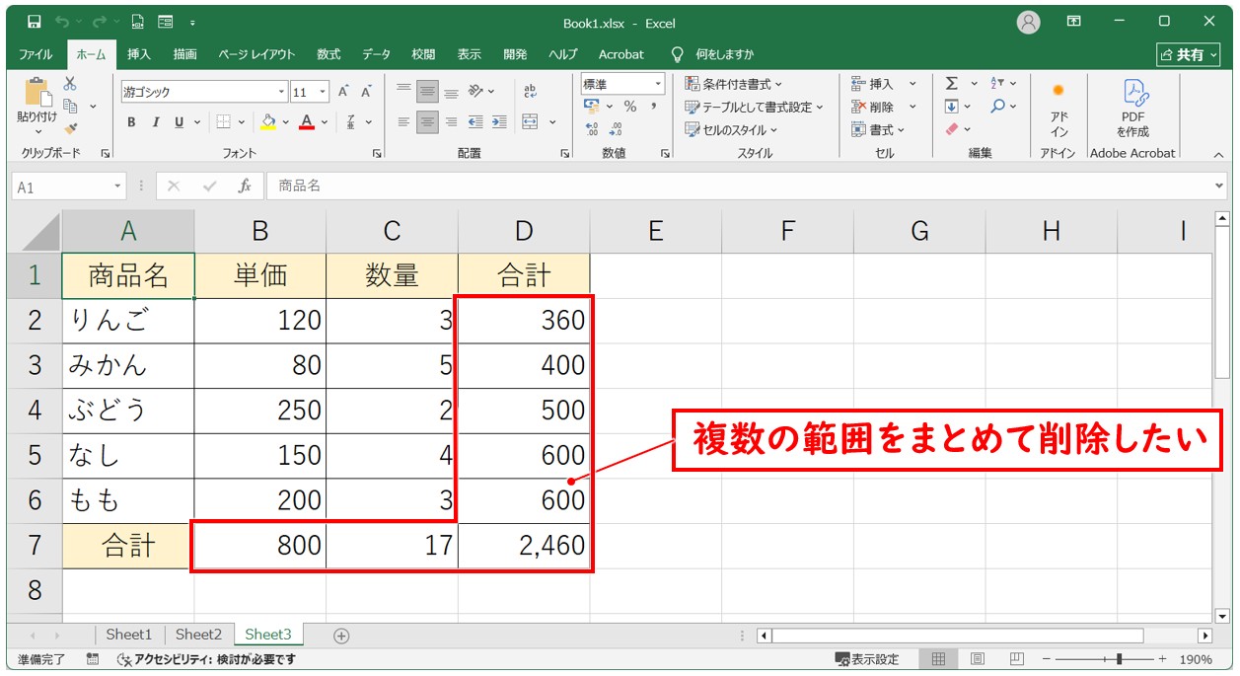Image resolution: width=1240 pixels, height=676 pixels.
Task: Click the Merge and Center icon
Action: coord(530,122)
